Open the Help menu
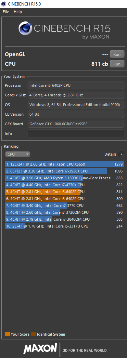This screenshot has width=127, height=358. [18, 12]
